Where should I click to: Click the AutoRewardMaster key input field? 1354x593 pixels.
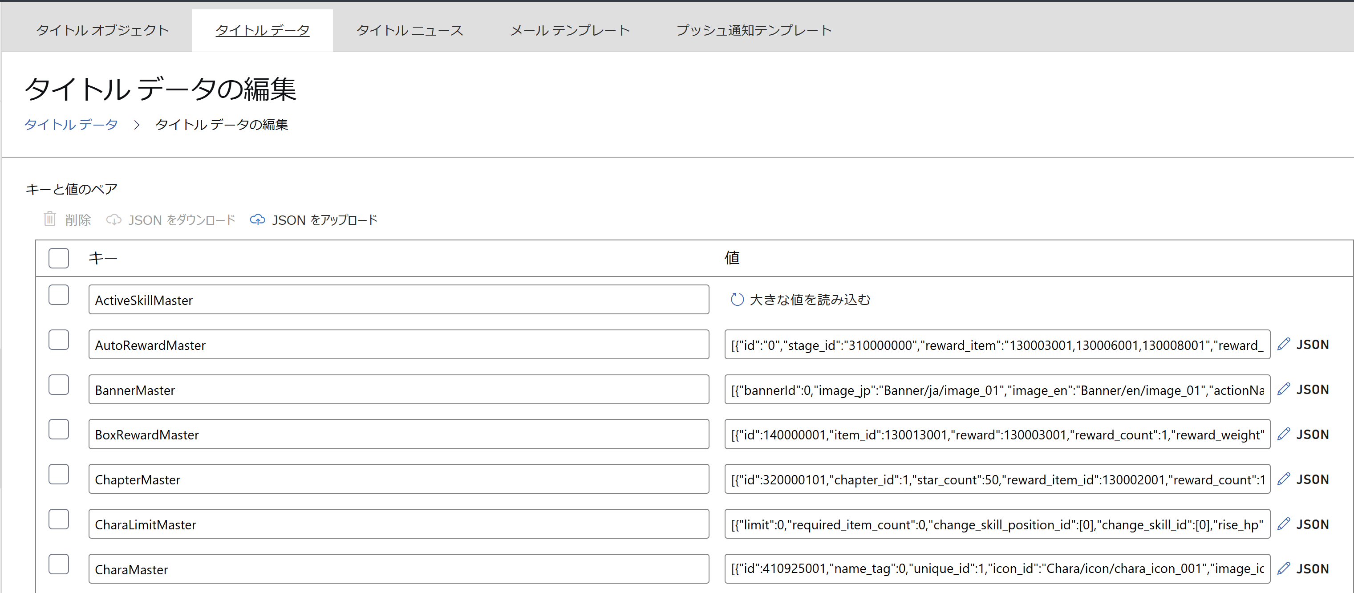tap(398, 345)
